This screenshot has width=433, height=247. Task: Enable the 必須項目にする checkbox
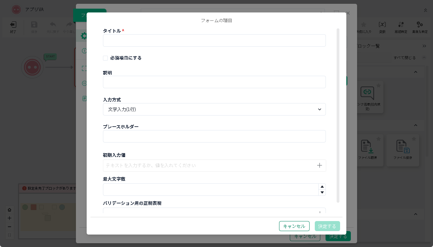105,58
